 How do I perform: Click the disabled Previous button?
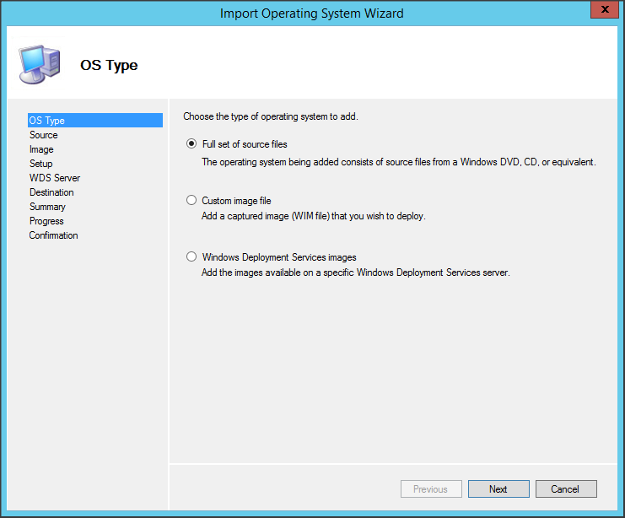click(430, 489)
